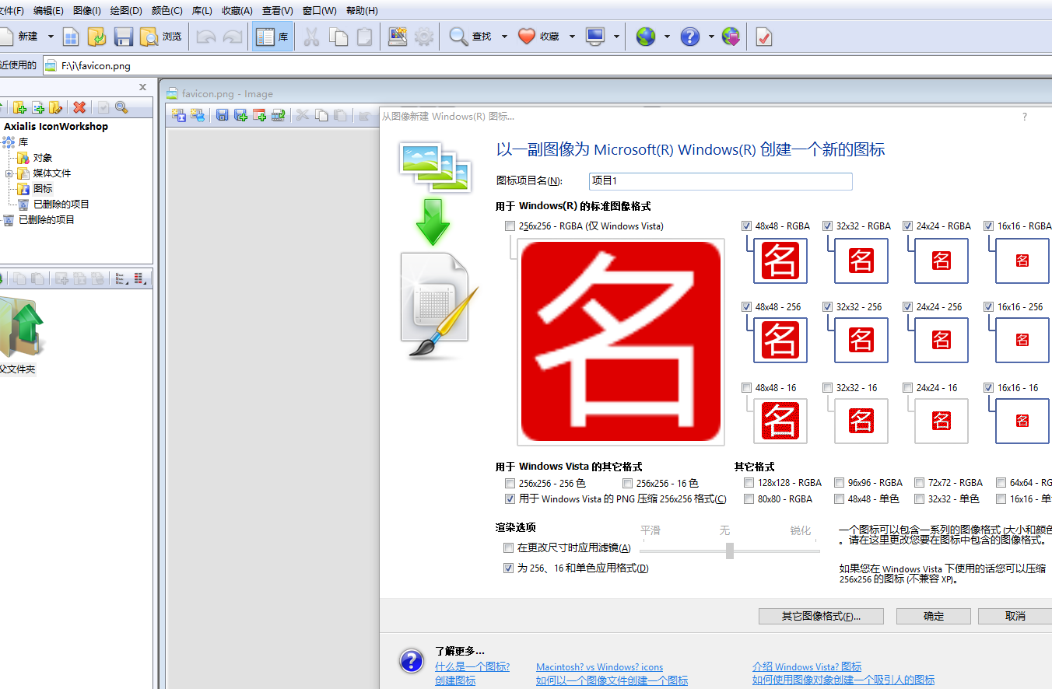Image resolution: width=1052 pixels, height=689 pixels.
Task: Click new Windows icon from image button
Action: (x=179, y=115)
